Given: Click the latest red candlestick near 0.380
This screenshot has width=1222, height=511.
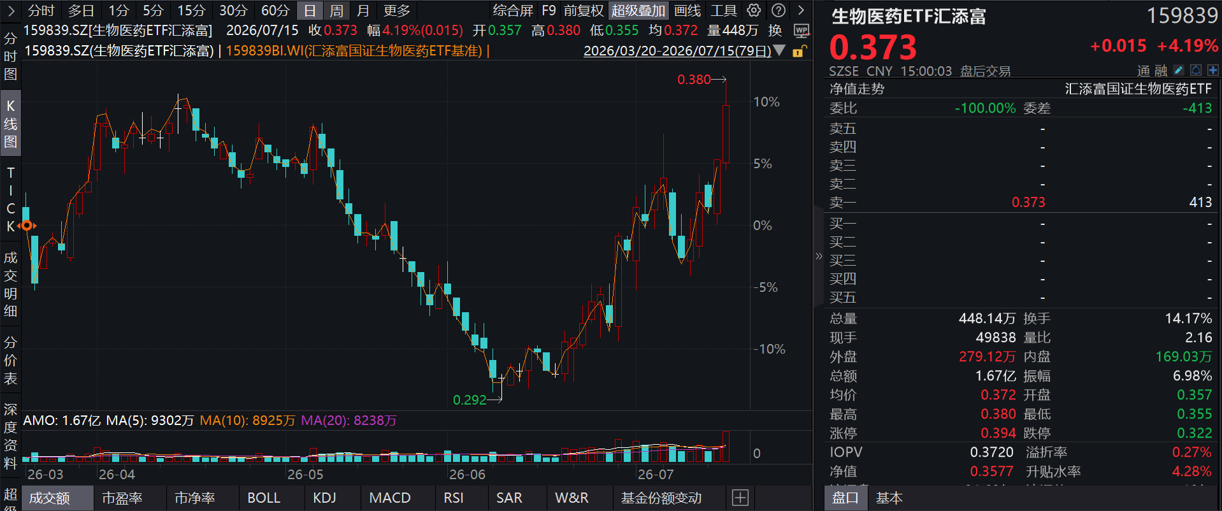Looking at the screenshot, I should tap(726, 134).
